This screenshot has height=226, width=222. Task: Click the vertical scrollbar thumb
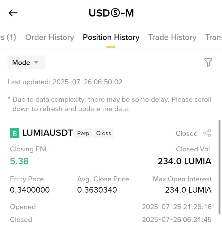click(x=220, y=167)
